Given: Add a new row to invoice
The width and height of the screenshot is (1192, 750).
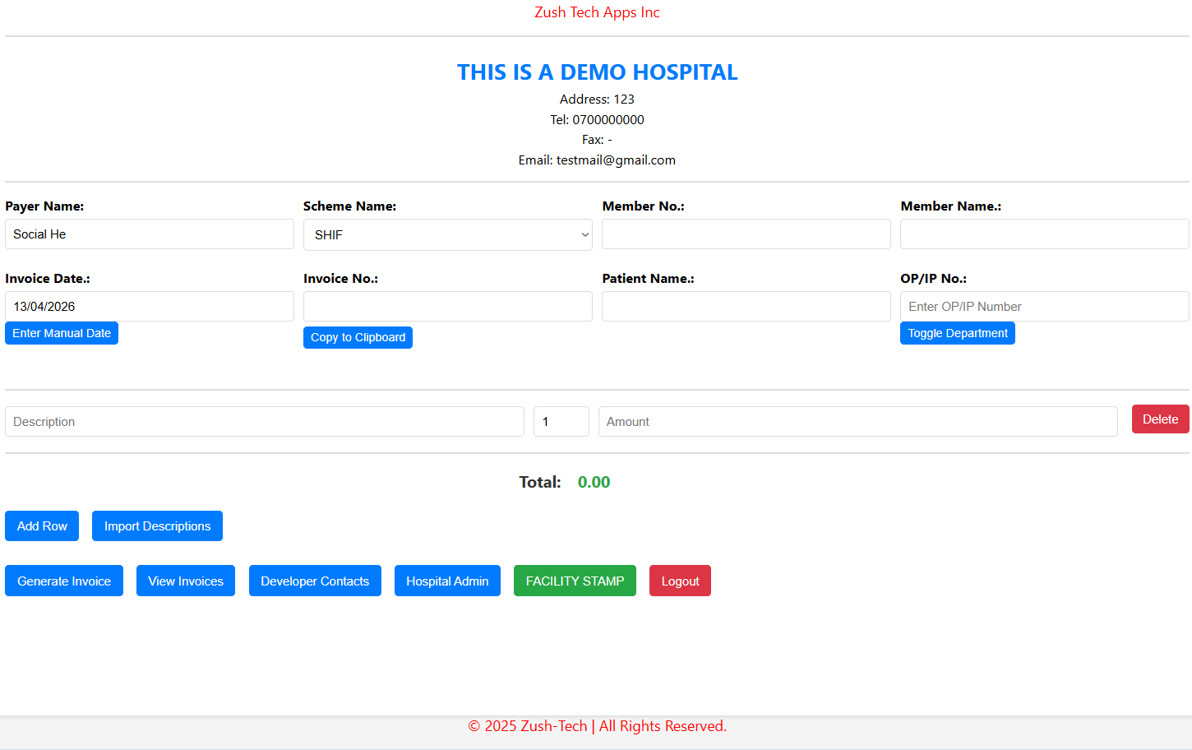Looking at the screenshot, I should (x=42, y=526).
